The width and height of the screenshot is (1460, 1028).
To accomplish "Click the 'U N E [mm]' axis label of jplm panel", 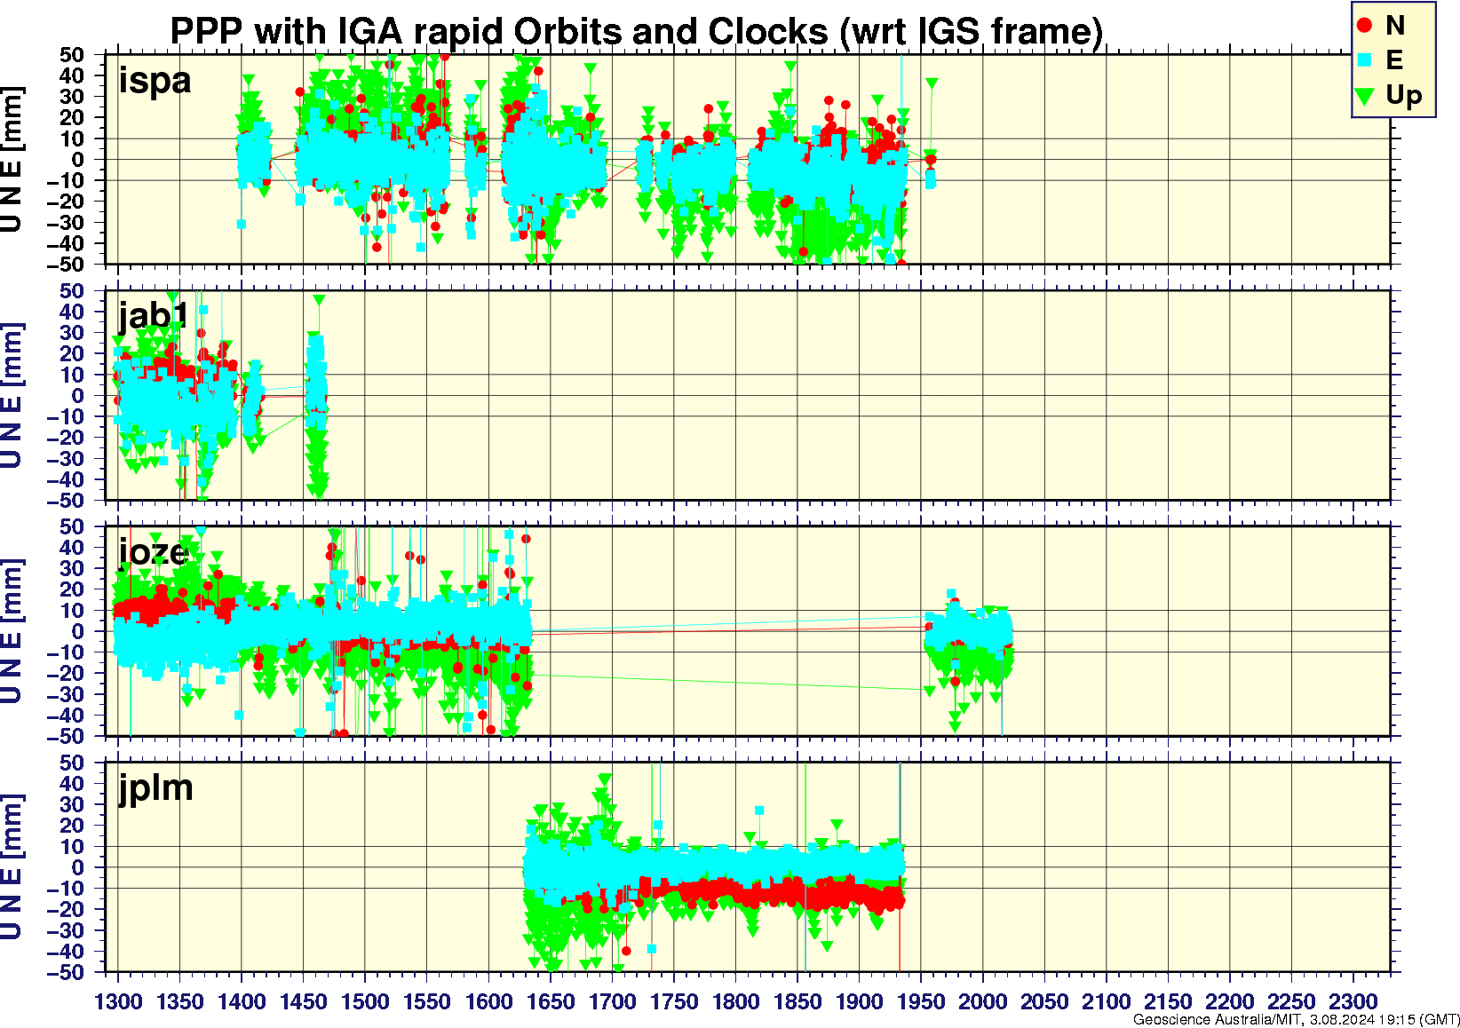I will pyautogui.click(x=12, y=867).
